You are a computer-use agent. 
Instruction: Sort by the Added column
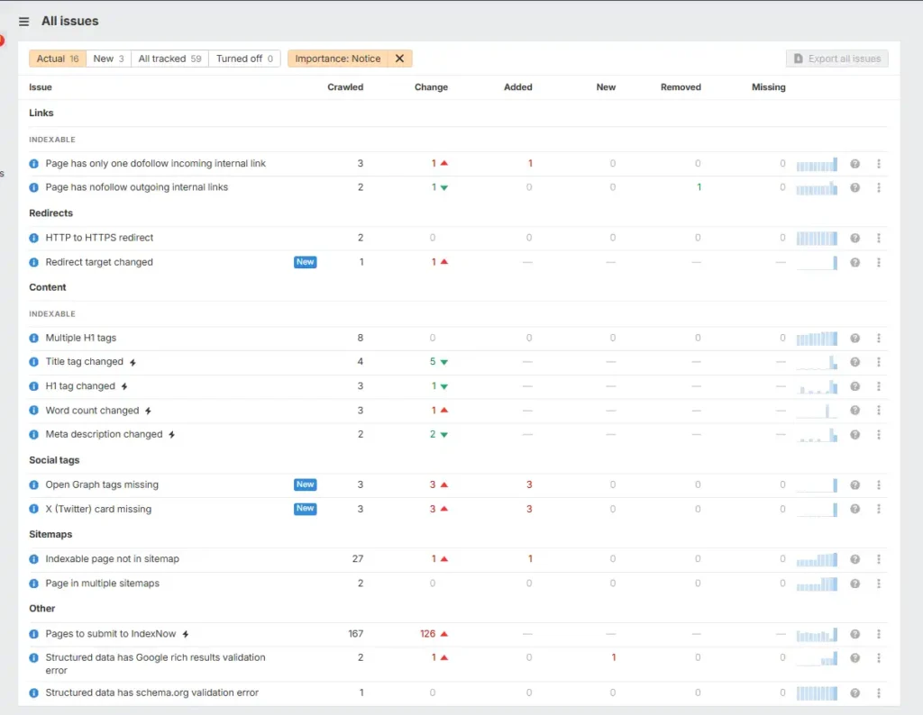(518, 87)
